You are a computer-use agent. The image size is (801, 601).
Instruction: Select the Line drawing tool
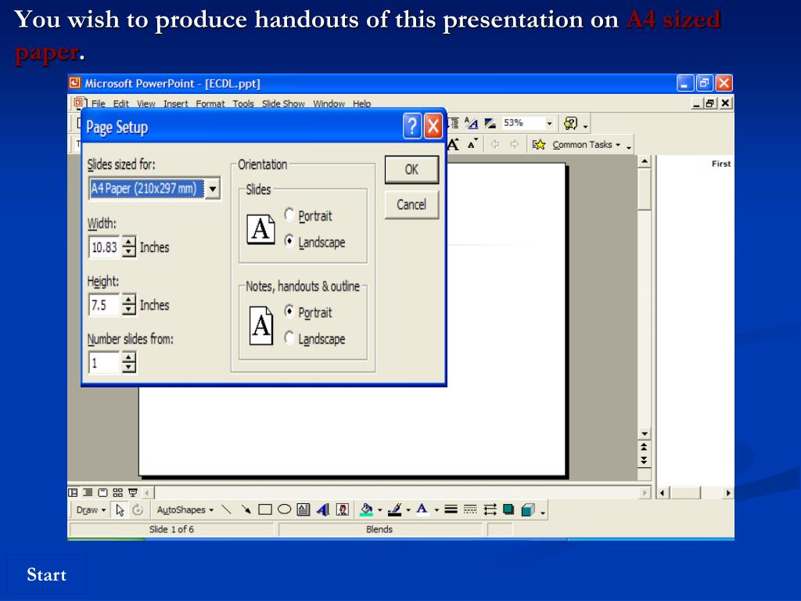[x=226, y=510]
